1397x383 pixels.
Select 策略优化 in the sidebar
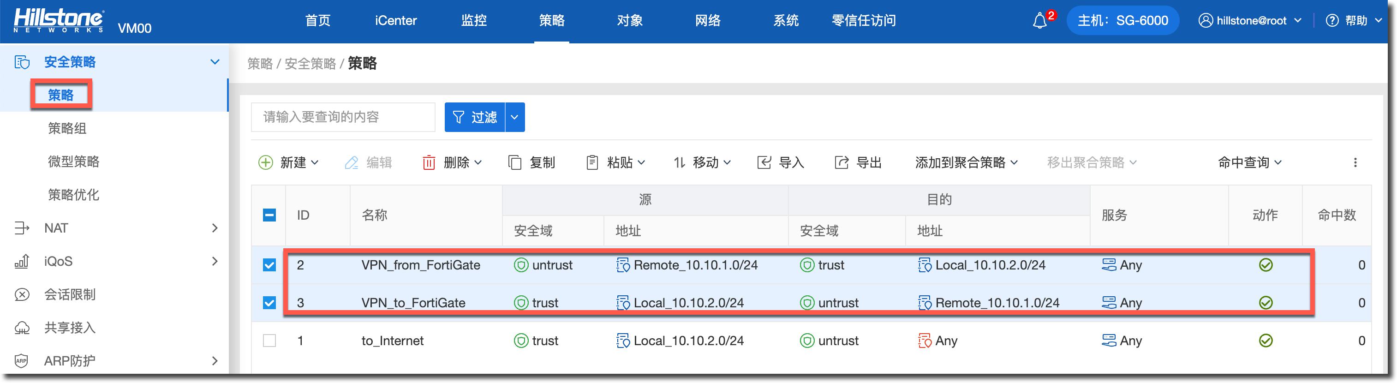(x=74, y=195)
